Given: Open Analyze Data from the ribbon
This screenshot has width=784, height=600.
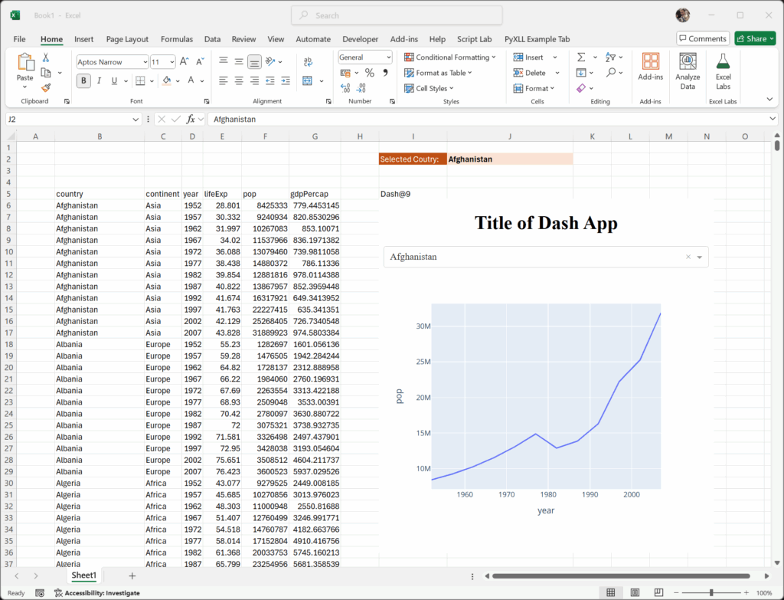Looking at the screenshot, I should 688,72.
